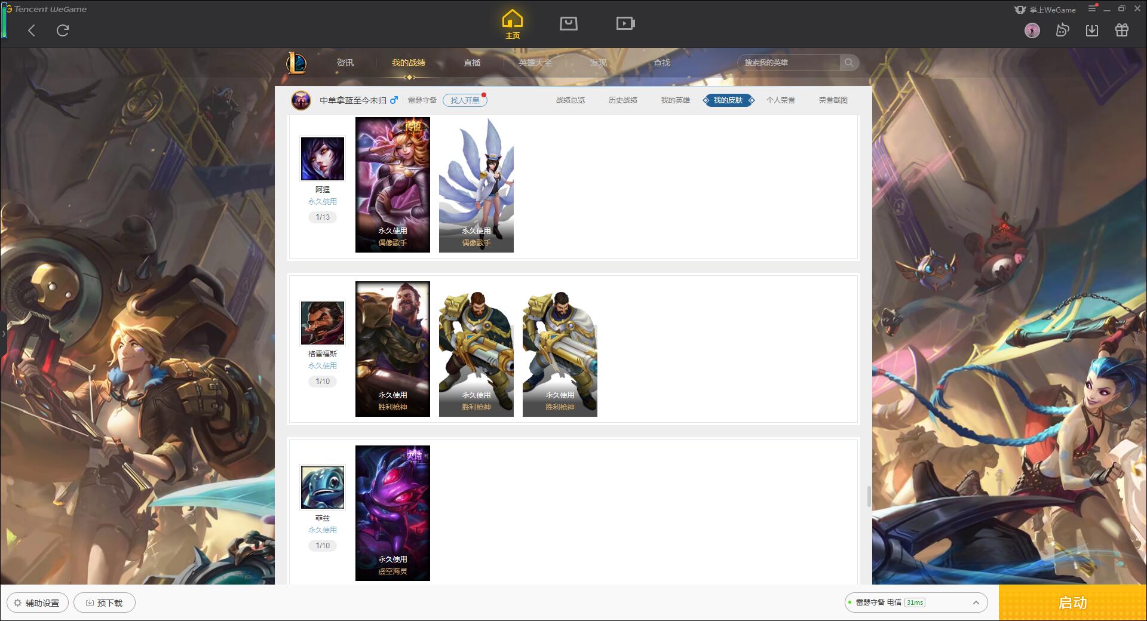Open the store bag icon
Screen dimensions: 1147x621
[568, 23]
